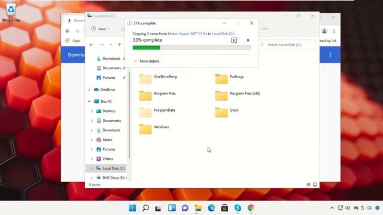Viewport: 383px width, 215px height.
Task: Expand More details in the copy dialog
Action: (x=147, y=61)
